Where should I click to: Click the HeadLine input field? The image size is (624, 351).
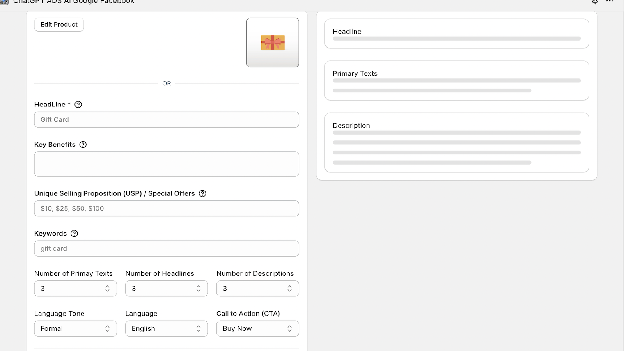click(x=167, y=120)
